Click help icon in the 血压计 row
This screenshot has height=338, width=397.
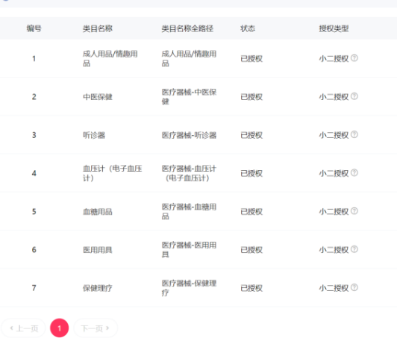(x=354, y=173)
